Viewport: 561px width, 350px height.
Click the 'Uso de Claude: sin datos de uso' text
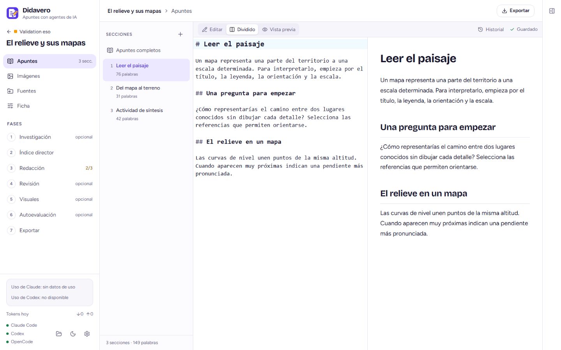click(43, 287)
